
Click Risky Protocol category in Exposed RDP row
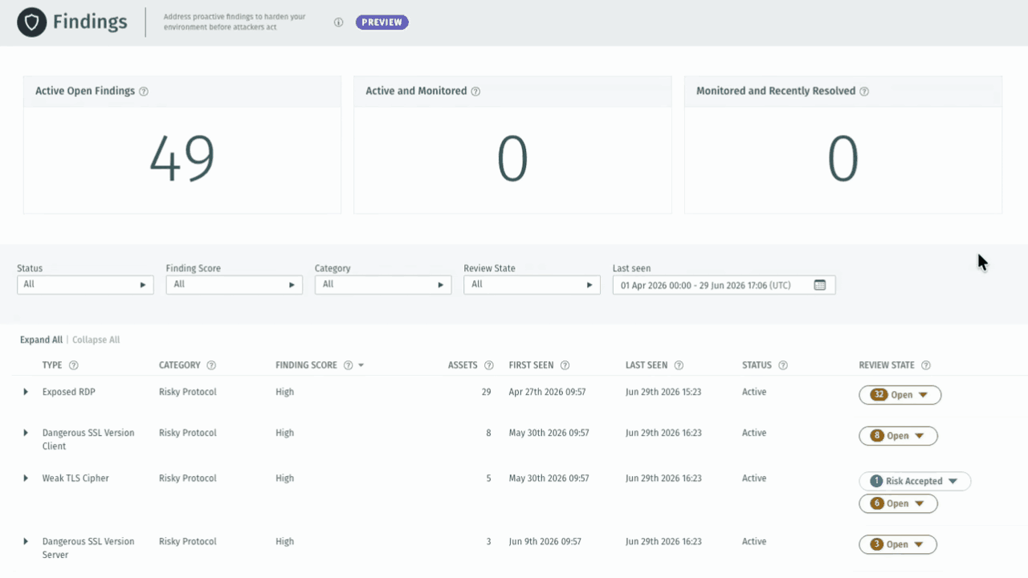click(x=188, y=392)
